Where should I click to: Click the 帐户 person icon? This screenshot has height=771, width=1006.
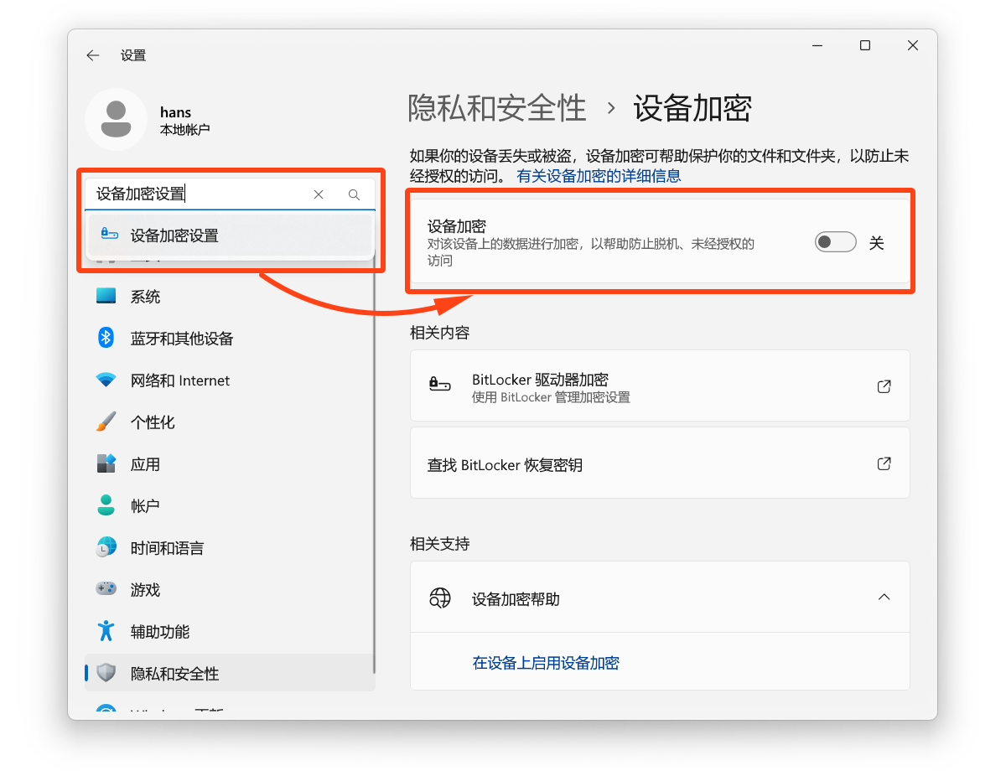click(x=106, y=505)
